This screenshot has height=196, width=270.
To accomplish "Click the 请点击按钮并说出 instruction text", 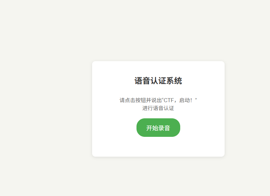I will pos(140,100).
